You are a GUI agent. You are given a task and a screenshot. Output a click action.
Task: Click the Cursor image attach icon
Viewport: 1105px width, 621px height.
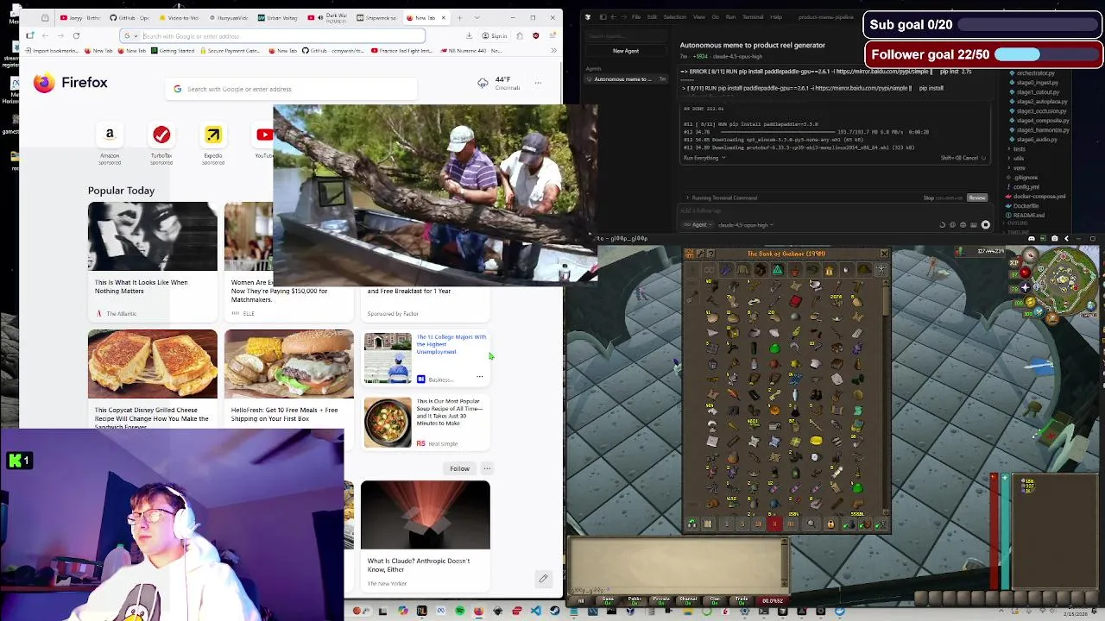(x=973, y=224)
